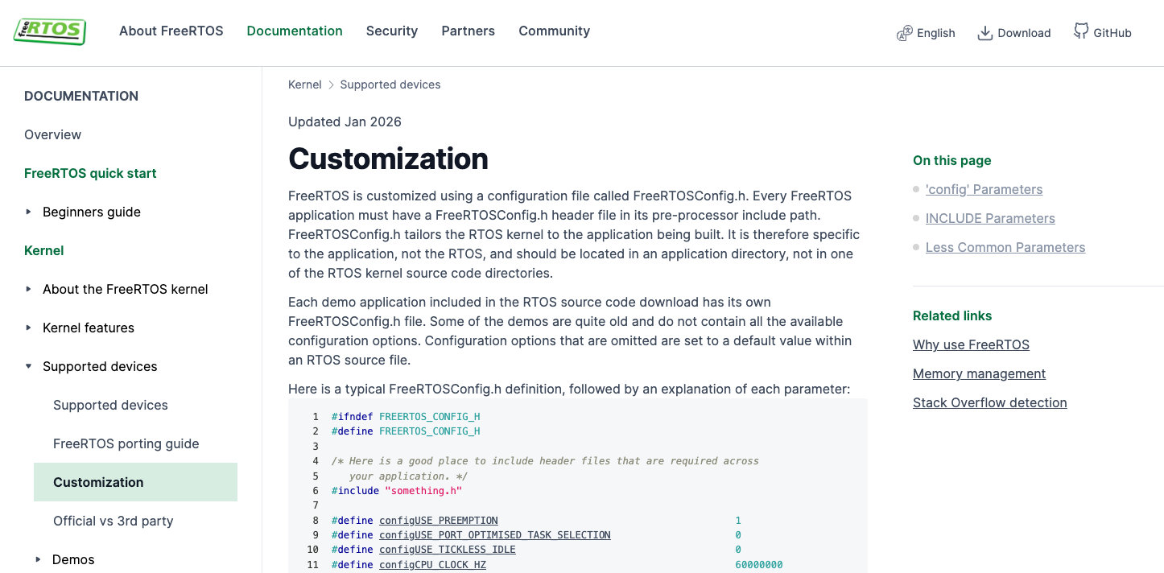
Task: Jump to INCLUDE Parameters section
Action: point(990,218)
